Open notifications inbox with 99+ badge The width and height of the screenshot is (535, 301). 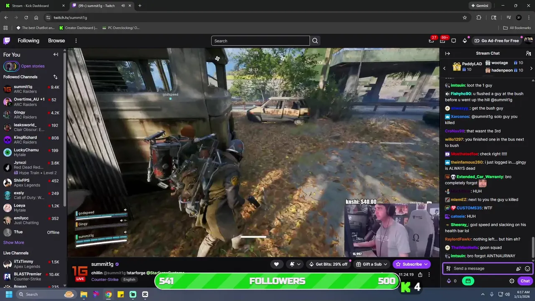pyautogui.click(x=442, y=41)
